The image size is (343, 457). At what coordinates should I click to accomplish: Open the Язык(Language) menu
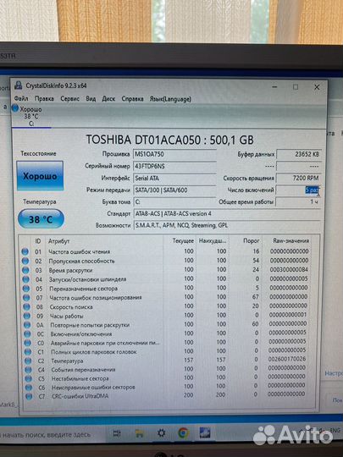pyautogui.click(x=170, y=99)
